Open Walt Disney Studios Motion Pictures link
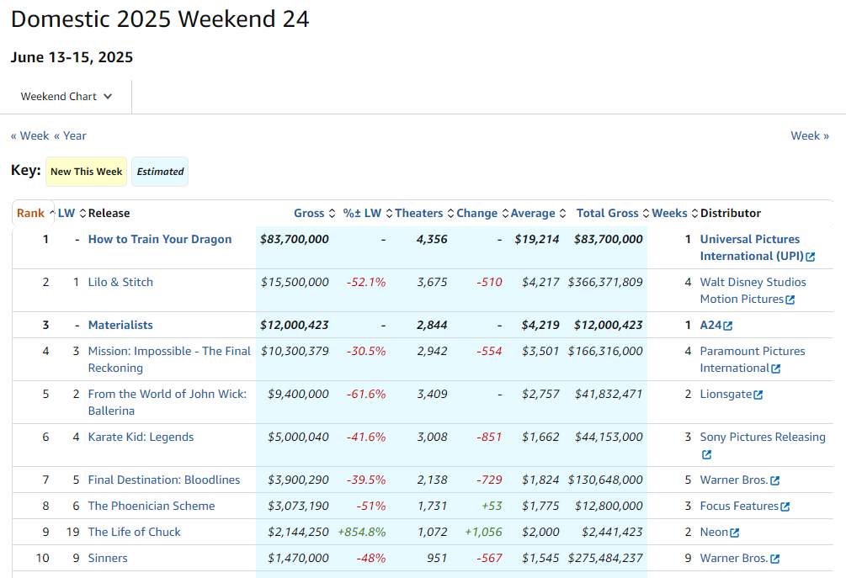This screenshot has width=846, height=578. 753,290
